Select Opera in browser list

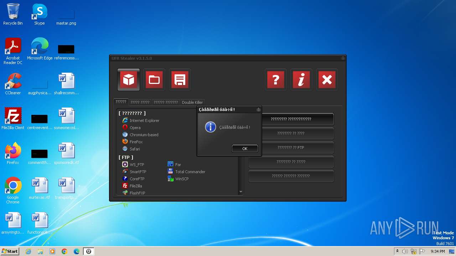tap(131, 128)
